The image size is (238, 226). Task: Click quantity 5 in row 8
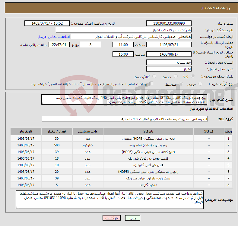[57, 185]
